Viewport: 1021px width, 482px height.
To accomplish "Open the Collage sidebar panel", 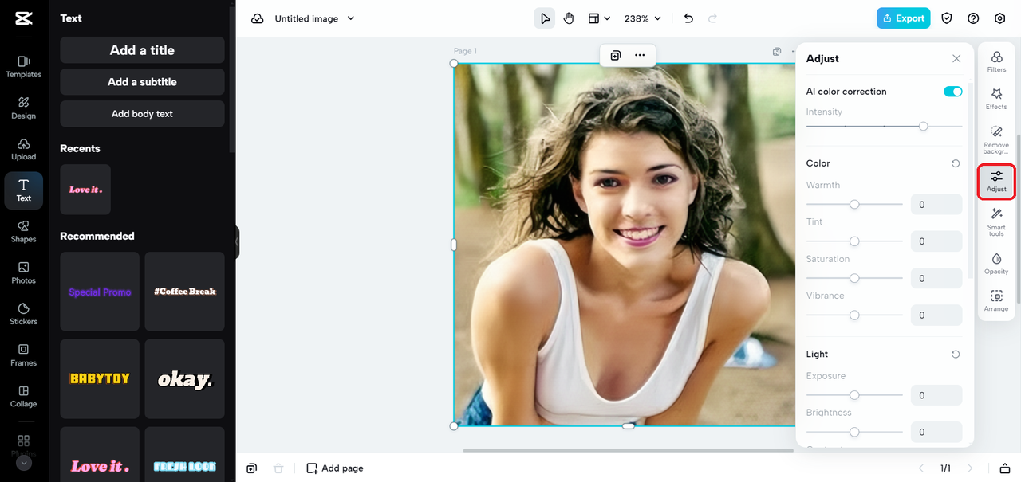I will coord(23,397).
